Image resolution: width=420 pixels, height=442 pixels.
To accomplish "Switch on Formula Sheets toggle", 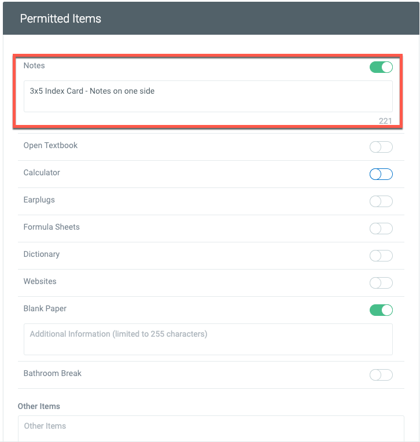I will 381,229.
